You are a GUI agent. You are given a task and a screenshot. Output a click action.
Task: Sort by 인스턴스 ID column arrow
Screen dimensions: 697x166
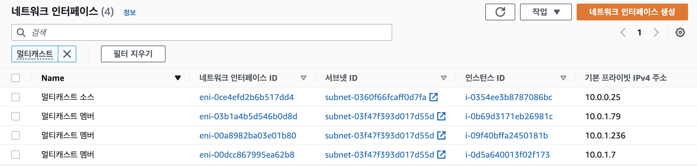tap(563, 78)
